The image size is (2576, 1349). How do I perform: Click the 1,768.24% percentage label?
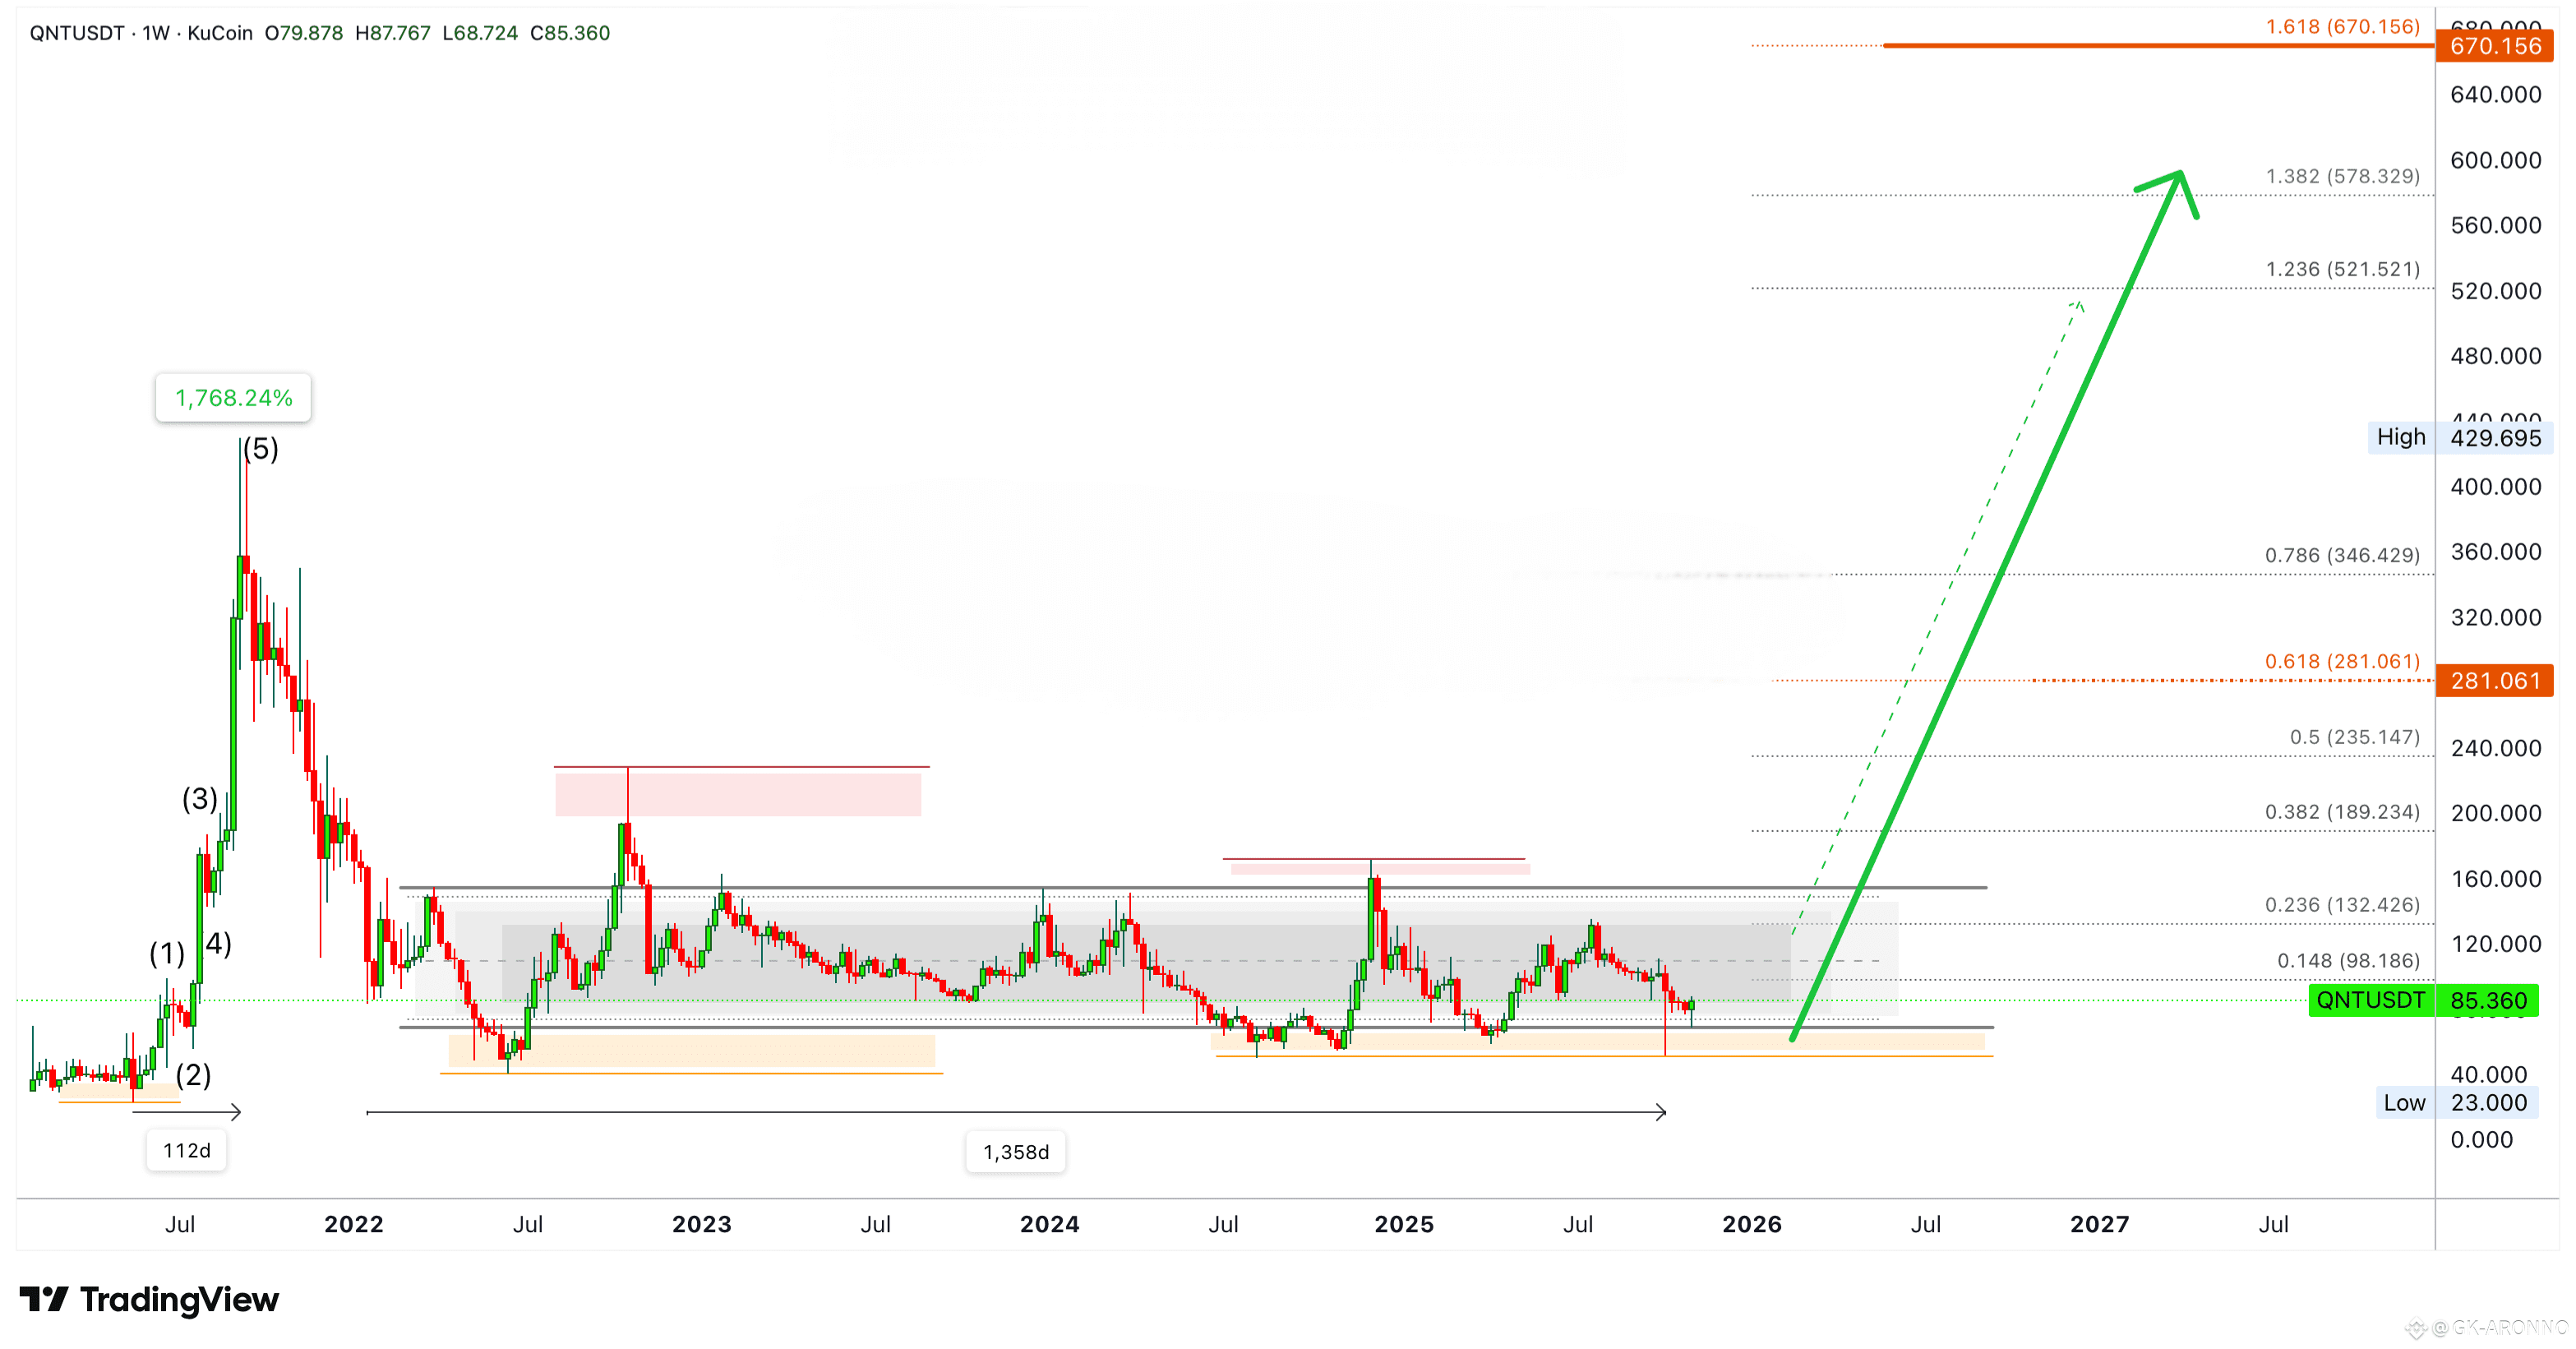(x=233, y=398)
